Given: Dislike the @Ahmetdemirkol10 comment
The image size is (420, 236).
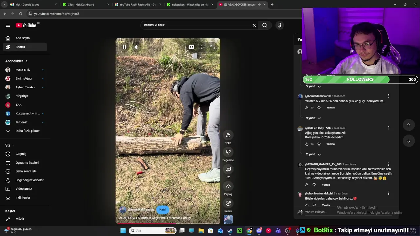Looking at the screenshot, I should tap(319, 108).
